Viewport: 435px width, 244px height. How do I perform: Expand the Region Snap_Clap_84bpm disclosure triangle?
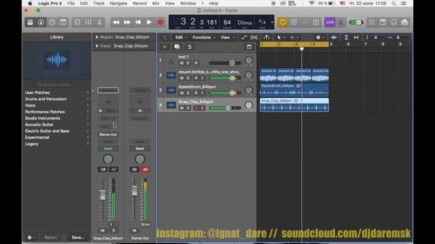(97, 37)
